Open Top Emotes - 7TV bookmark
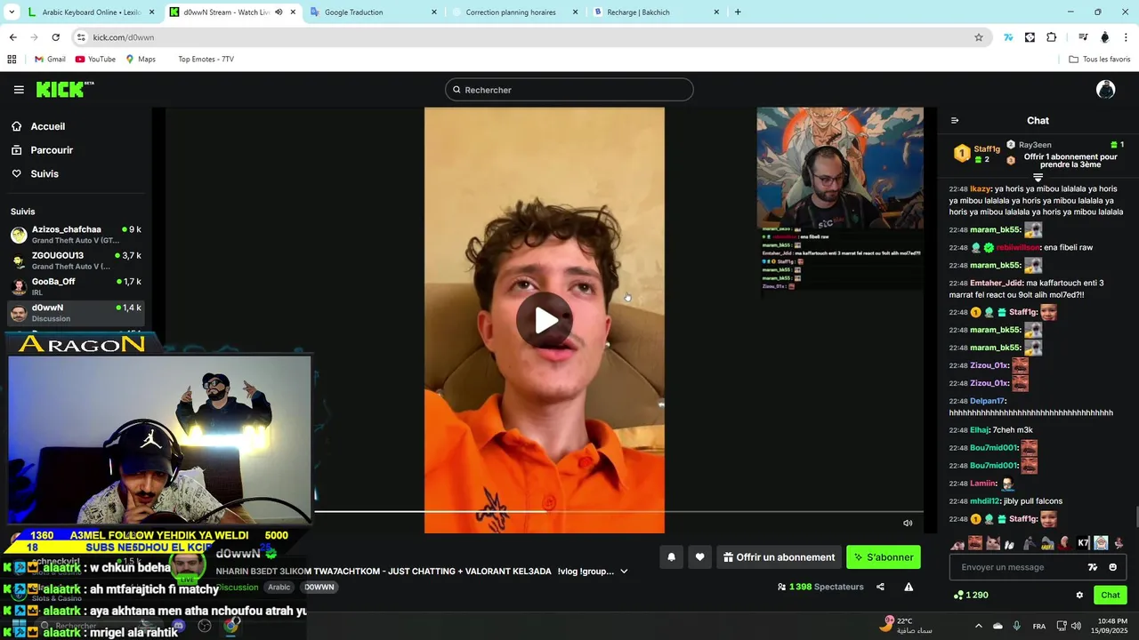1139x640 pixels. point(206,60)
